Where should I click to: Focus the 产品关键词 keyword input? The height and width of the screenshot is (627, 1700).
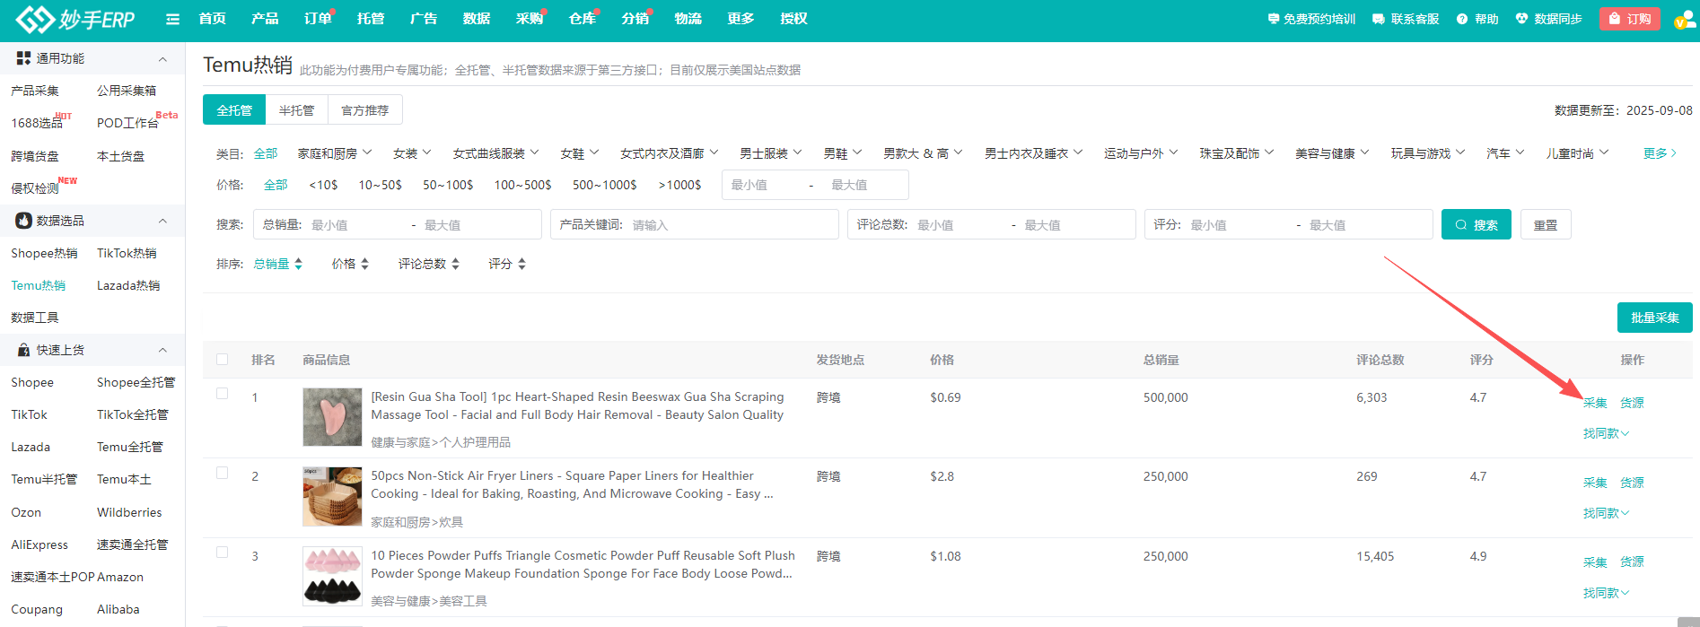(732, 224)
